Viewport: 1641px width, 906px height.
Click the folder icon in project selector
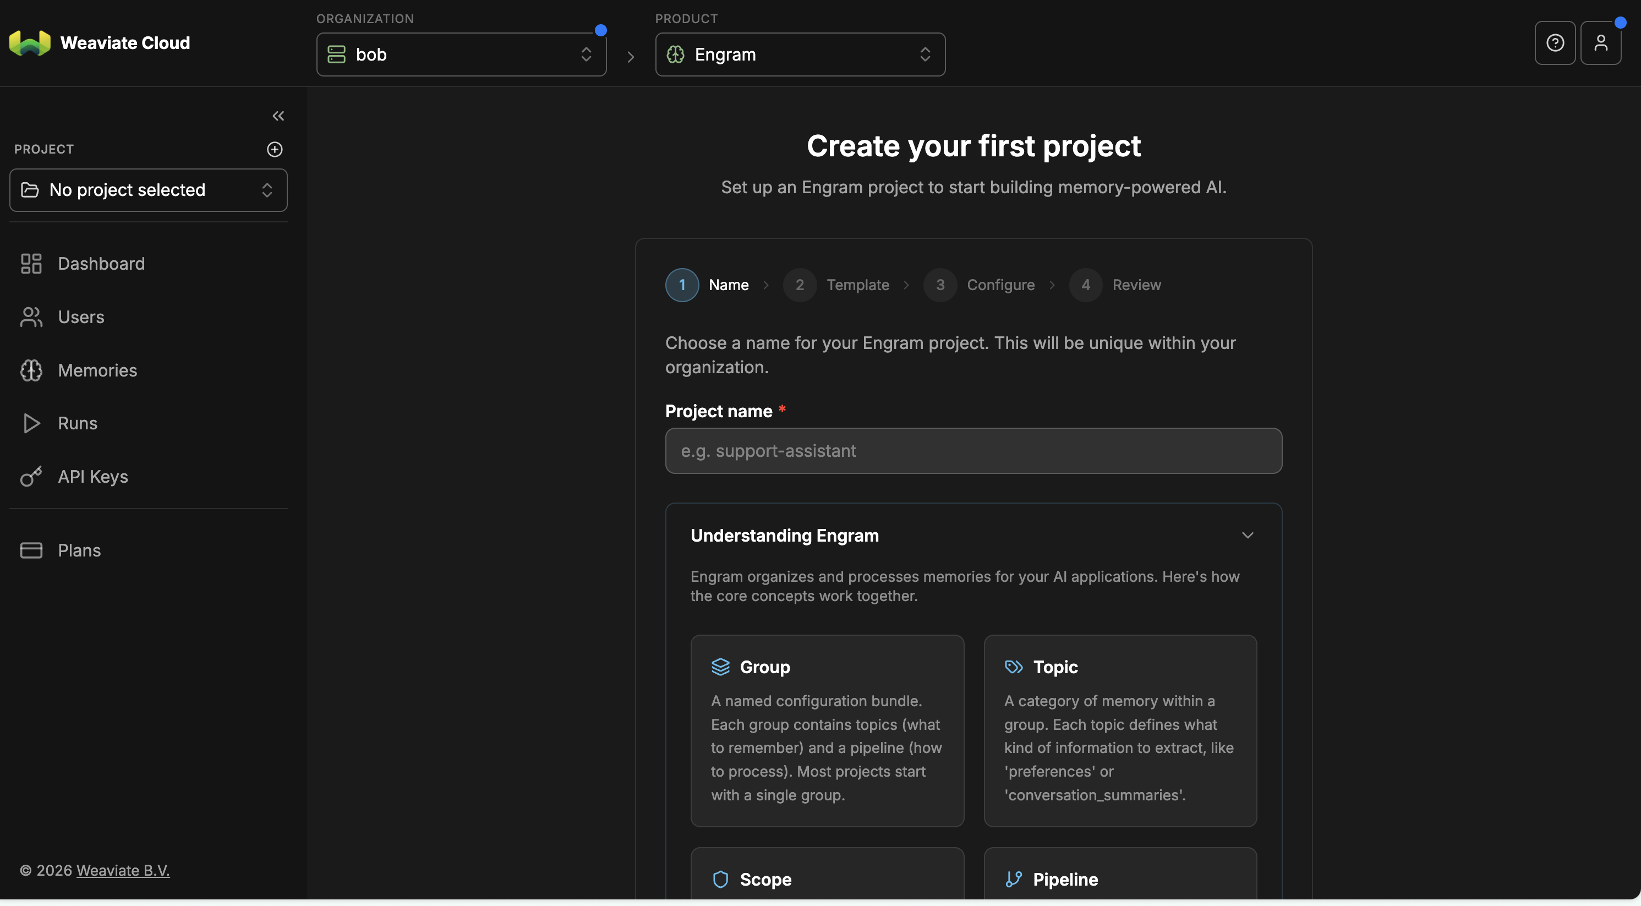pyautogui.click(x=30, y=190)
